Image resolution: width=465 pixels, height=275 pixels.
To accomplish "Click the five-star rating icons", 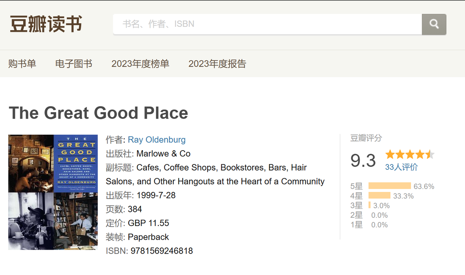I will 410,155.
